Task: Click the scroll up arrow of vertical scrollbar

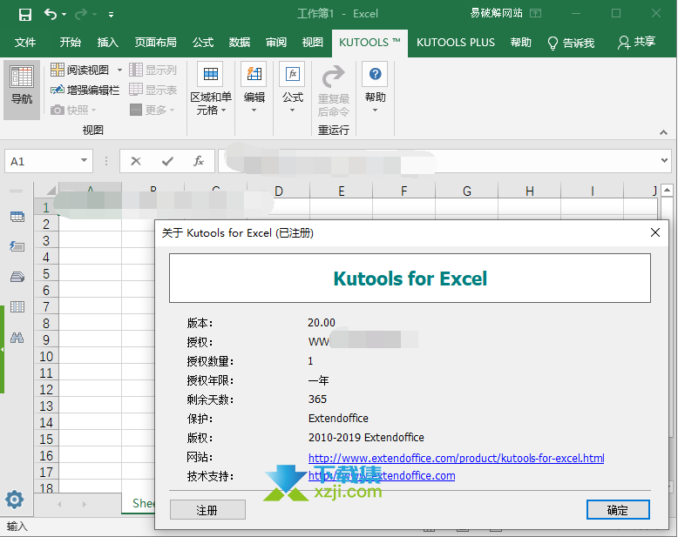Action: point(668,190)
